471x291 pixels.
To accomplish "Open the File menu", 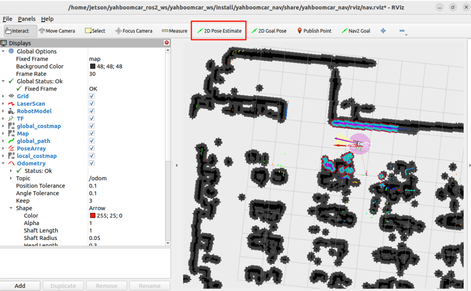I will coord(7,19).
